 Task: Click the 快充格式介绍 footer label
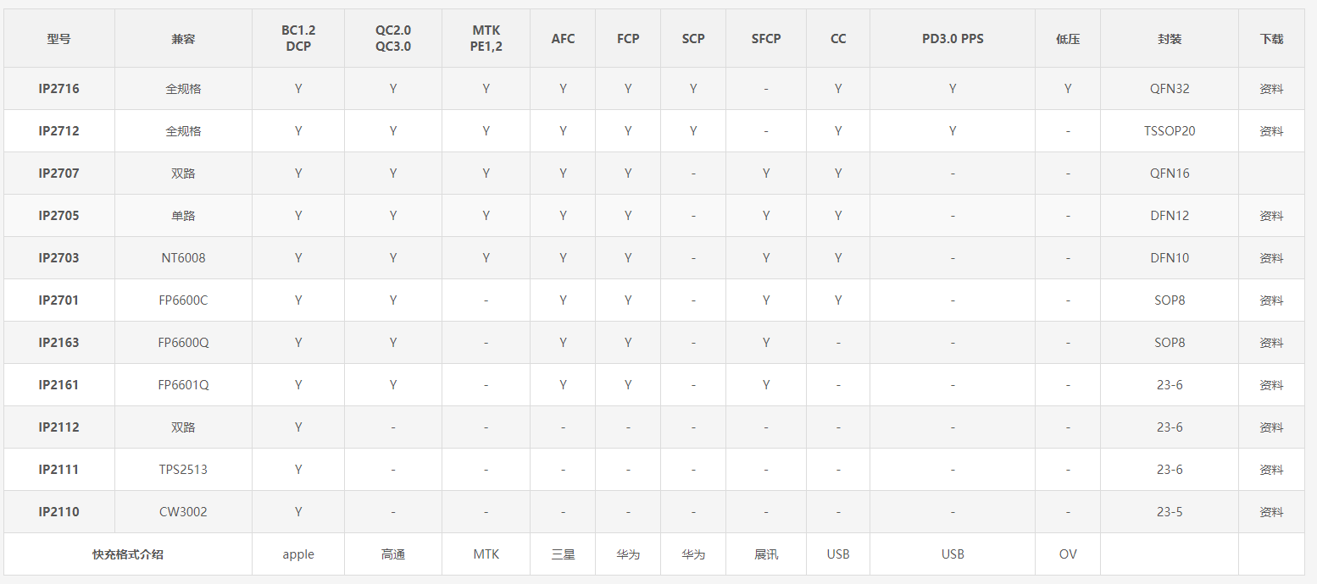(x=128, y=554)
